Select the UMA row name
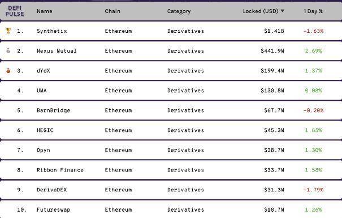 [42, 91]
